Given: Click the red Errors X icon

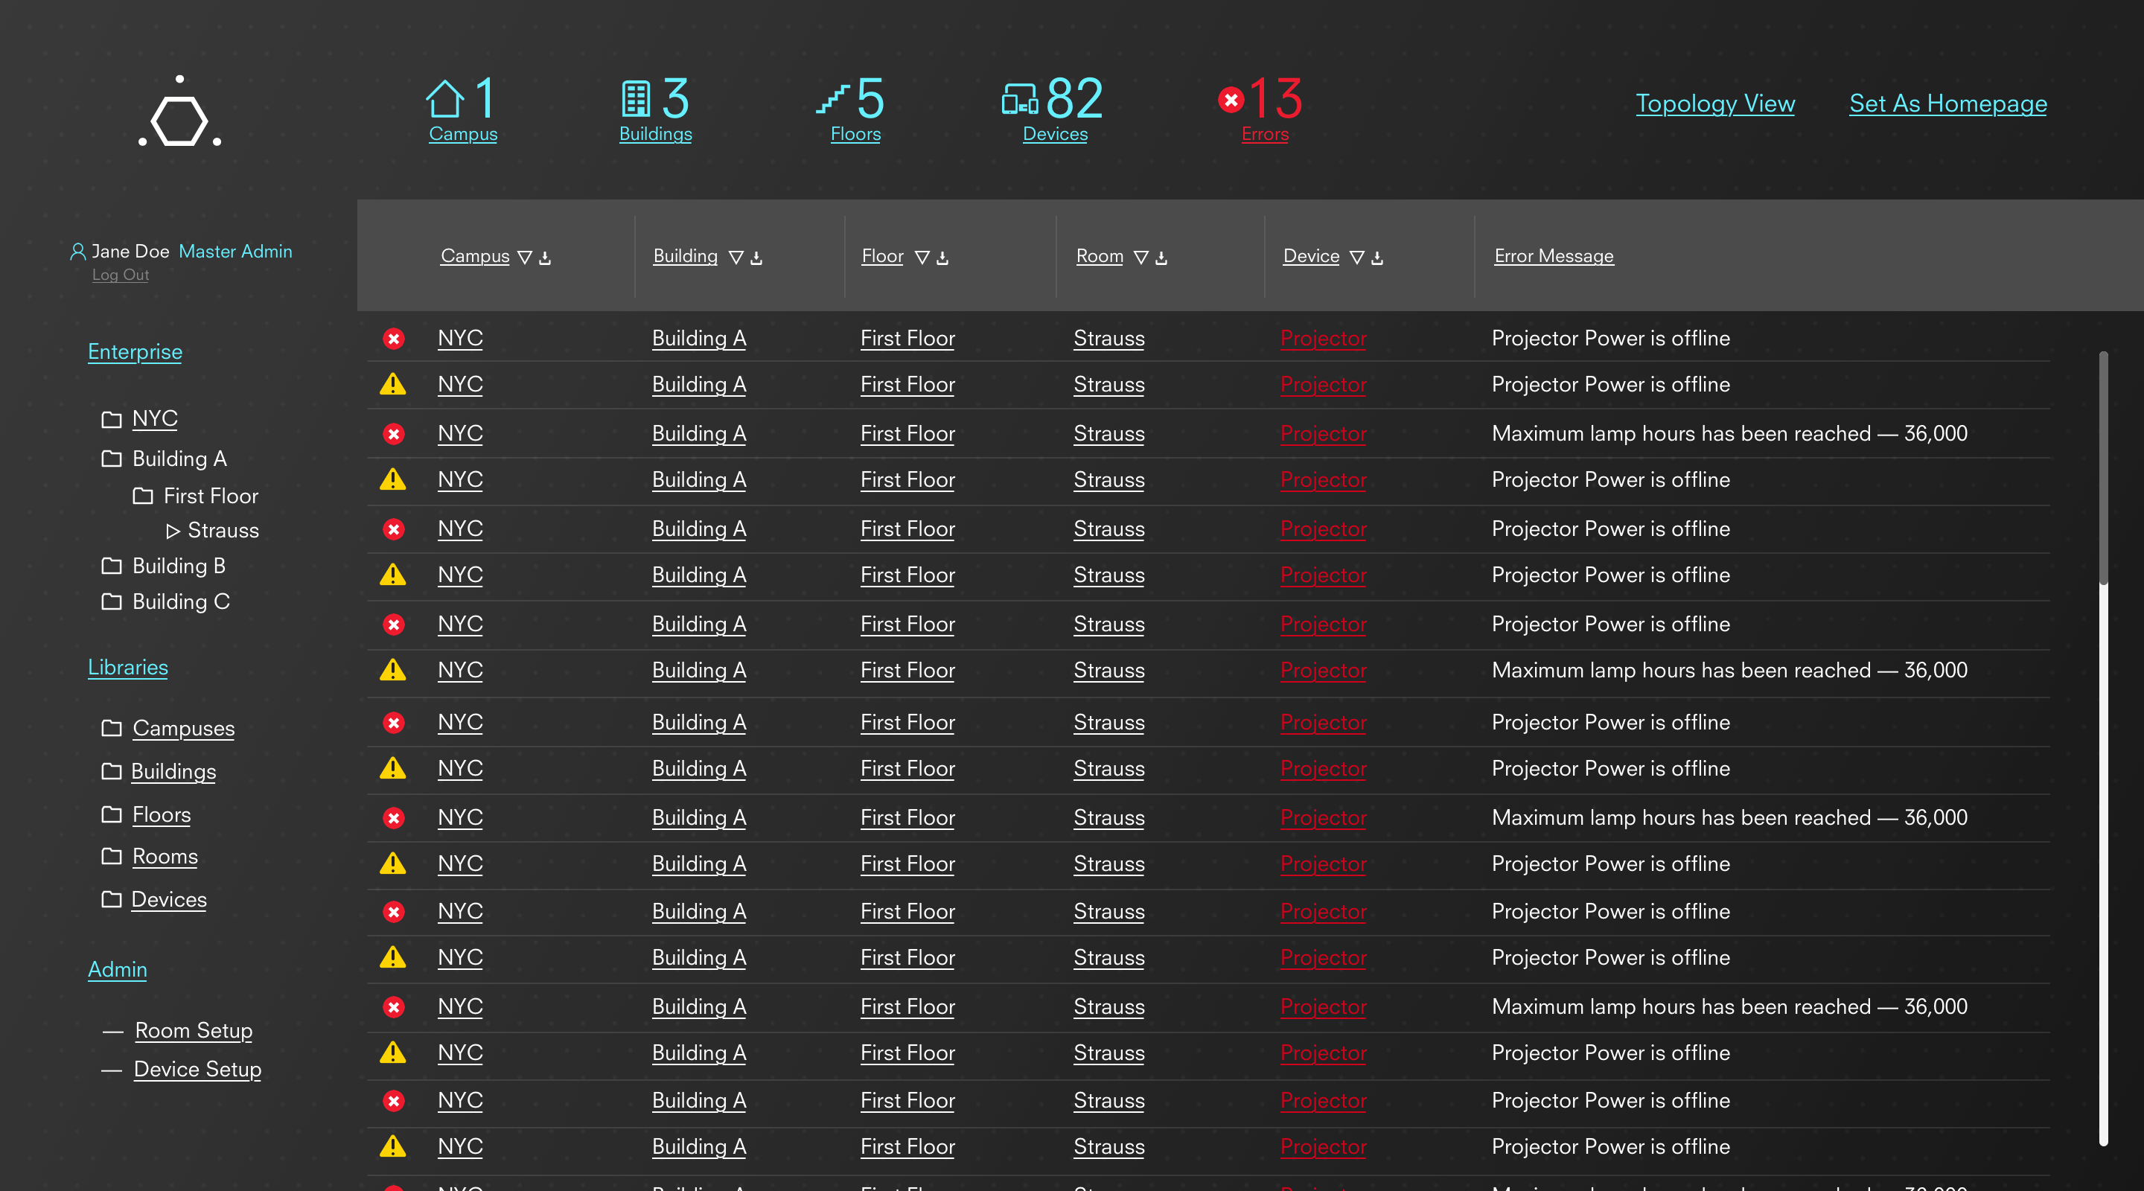Looking at the screenshot, I should point(1231,100).
